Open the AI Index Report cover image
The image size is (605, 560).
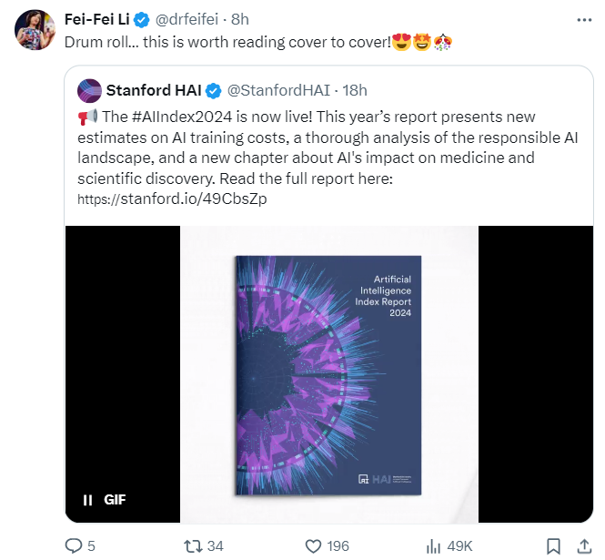328,375
